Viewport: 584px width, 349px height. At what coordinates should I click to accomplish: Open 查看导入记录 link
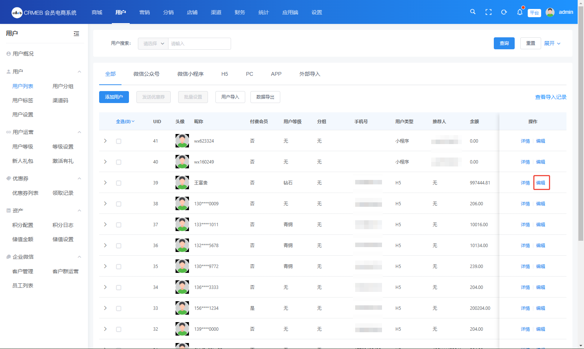550,97
